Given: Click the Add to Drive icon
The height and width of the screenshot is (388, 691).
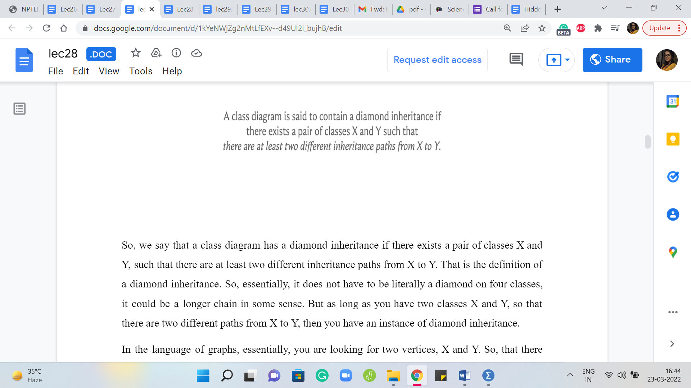Looking at the screenshot, I should [156, 53].
